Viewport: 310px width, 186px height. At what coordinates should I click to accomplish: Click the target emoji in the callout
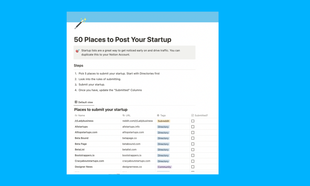(x=77, y=51)
